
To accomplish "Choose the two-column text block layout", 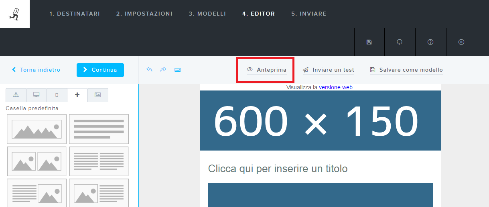I will pos(99,161).
